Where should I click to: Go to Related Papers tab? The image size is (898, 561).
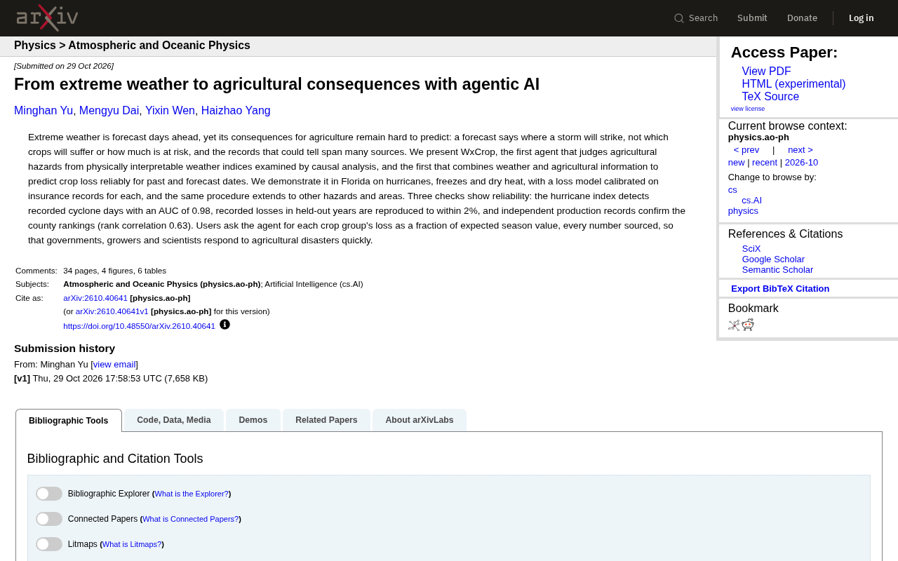326,420
